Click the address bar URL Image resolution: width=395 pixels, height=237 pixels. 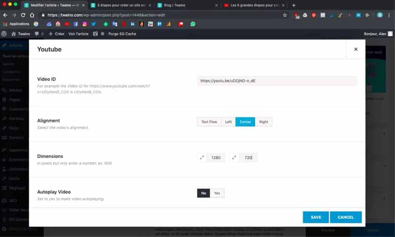(x=106, y=15)
